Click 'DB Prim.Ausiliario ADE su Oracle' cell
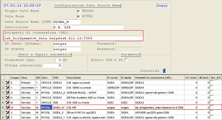The image size is (222, 120). 86,98
